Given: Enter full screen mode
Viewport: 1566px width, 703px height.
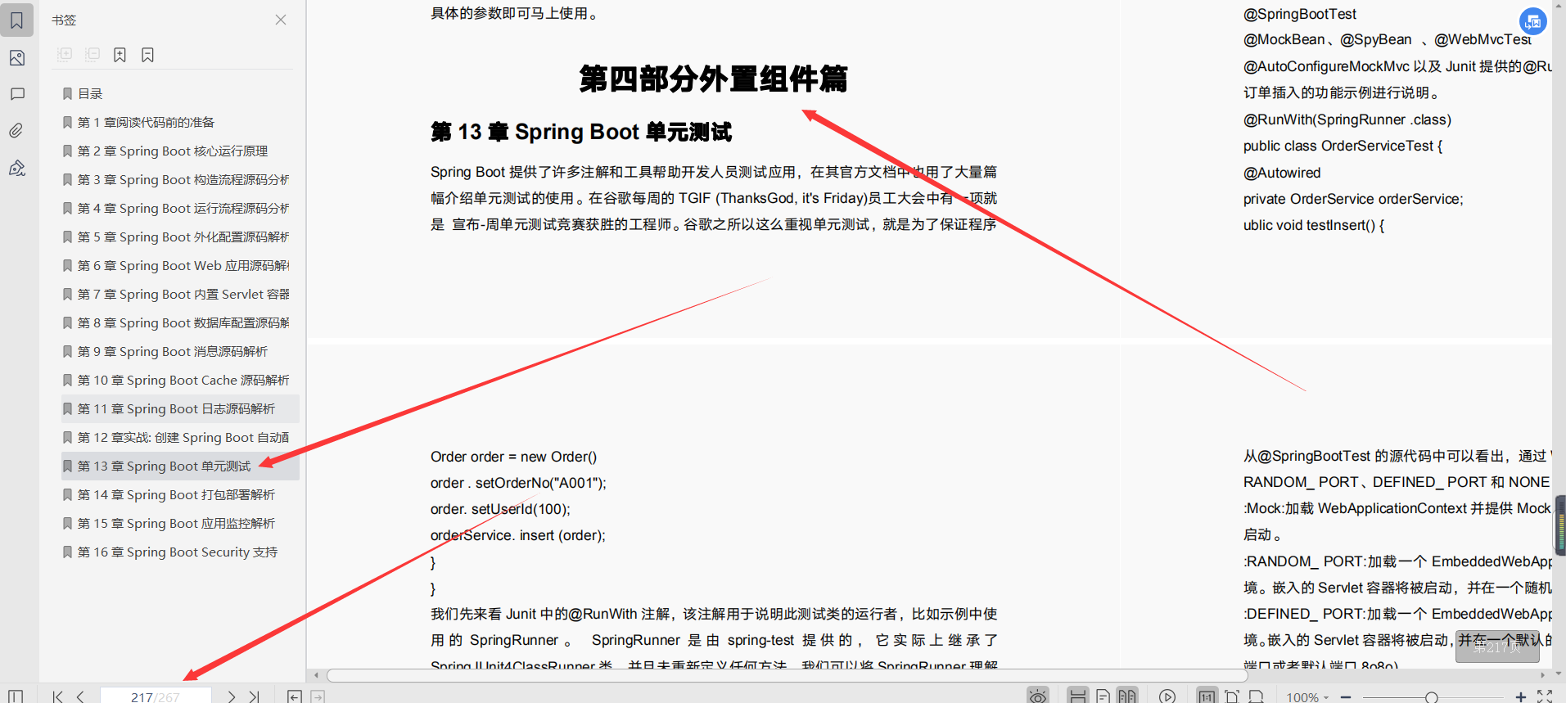Looking at the screenshot, I should coord(1545,696).
